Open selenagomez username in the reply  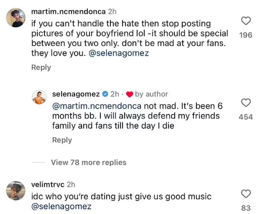click(76, 94)
